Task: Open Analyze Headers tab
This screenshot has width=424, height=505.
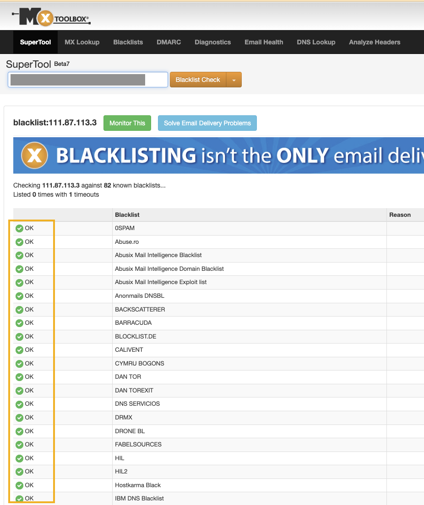Action: pos(375,42)
